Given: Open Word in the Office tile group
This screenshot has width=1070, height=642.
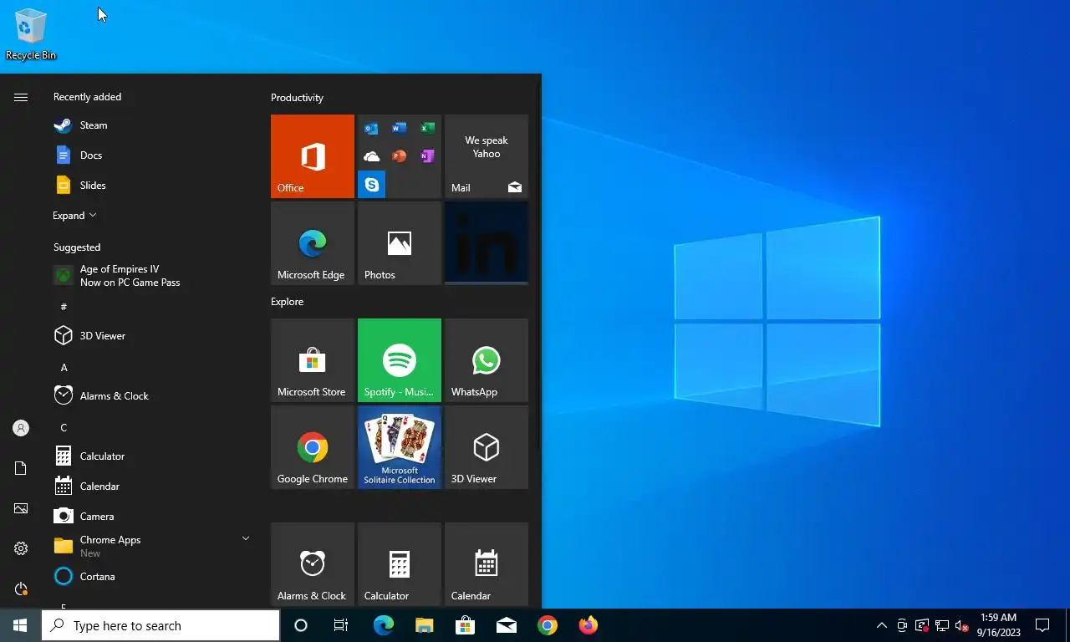Looking at the screenshot, I should [400, 129].
